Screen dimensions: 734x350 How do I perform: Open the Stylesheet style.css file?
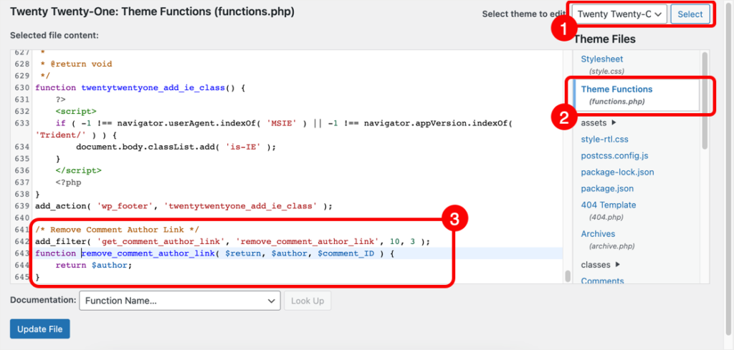tap(601, 59)
